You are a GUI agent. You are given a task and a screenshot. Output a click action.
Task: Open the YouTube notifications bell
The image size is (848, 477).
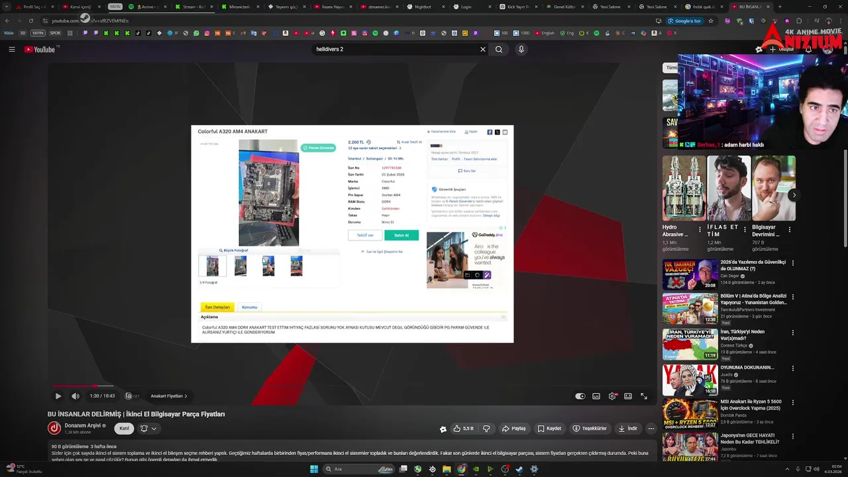pyautogui.click(x=808, y=49)
